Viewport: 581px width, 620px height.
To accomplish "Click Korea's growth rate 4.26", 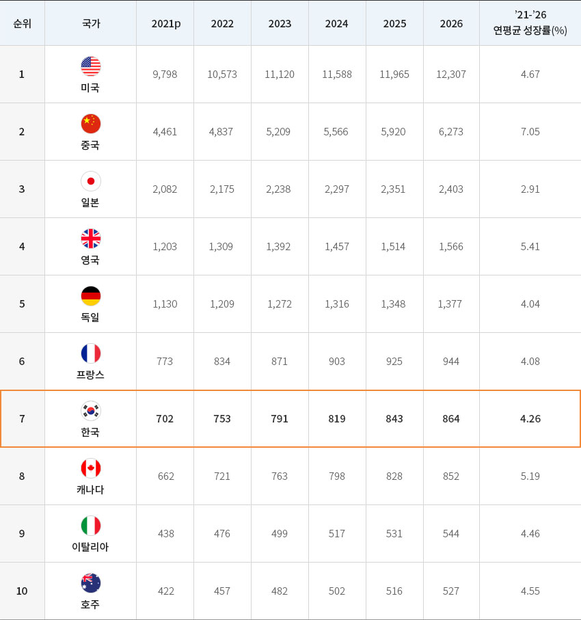I will coord(530,418).
